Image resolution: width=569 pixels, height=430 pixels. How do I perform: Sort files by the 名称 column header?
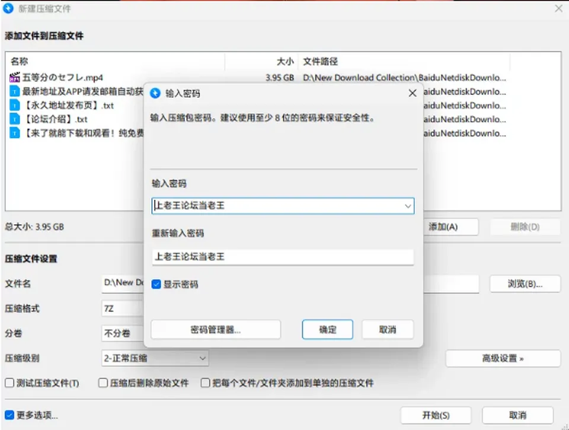[x=19, y=61]
